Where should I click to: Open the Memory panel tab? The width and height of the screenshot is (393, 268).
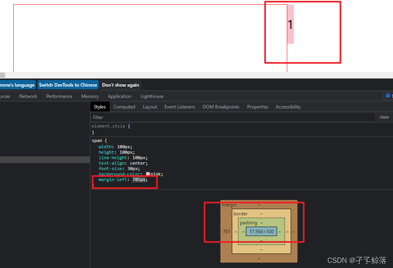90,96
